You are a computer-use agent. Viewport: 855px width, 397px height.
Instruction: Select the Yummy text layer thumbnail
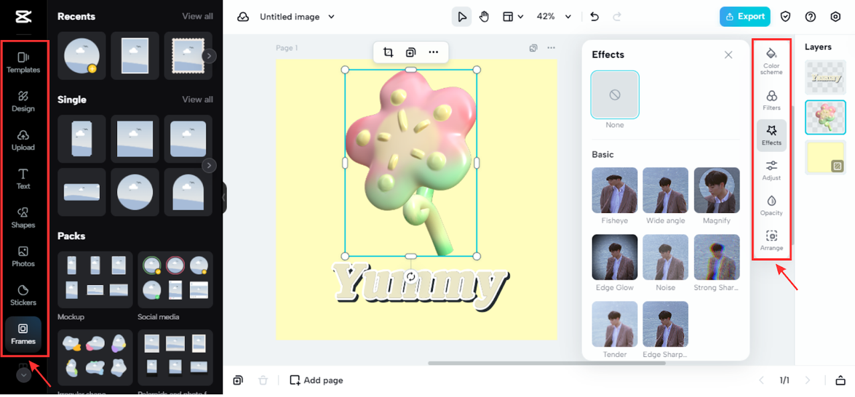coord(826,78)
